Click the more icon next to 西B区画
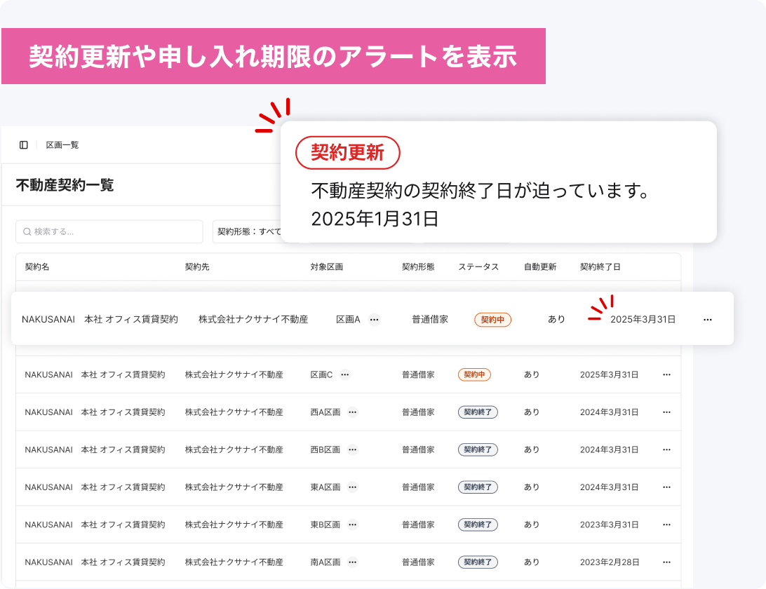Screen dimensions: 766x589 [353, 450]
